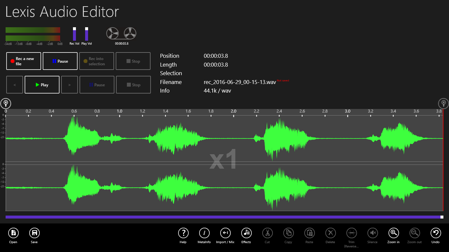Click the Position value 00:00:03.8

(216, 56)
